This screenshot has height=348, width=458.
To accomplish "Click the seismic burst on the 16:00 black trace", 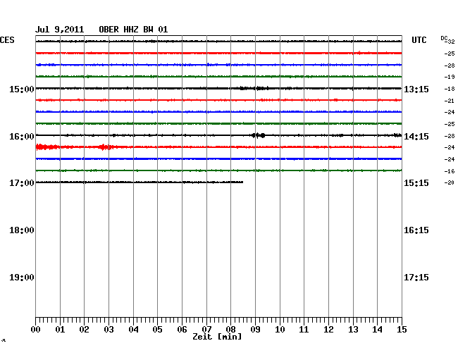I will tap(258, 135).
